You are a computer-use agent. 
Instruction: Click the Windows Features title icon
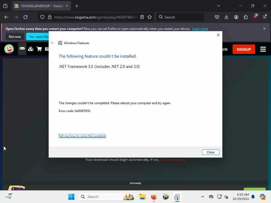(60, 43)
